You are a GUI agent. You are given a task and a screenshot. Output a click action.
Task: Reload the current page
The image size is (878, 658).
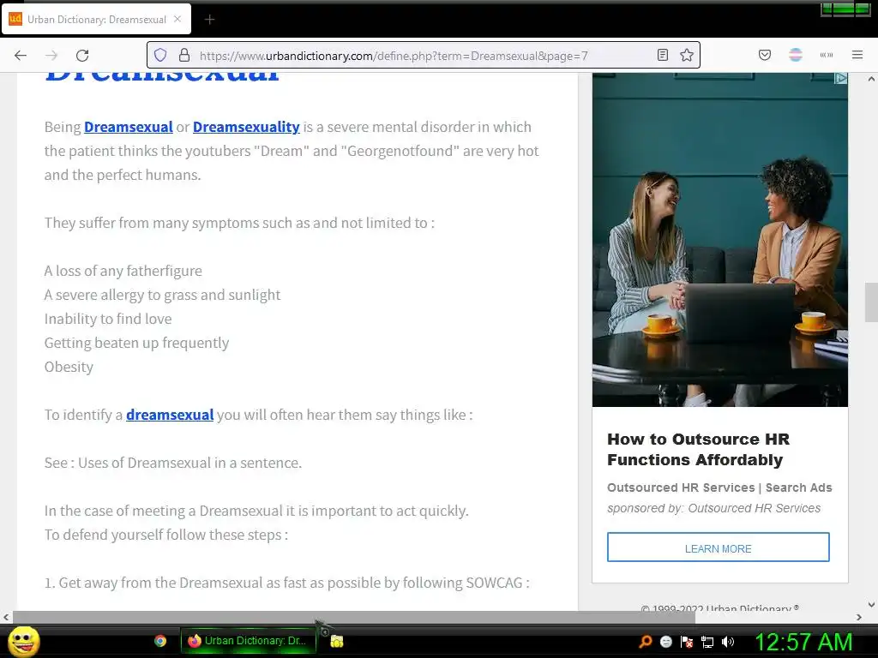tap(82, 55)
